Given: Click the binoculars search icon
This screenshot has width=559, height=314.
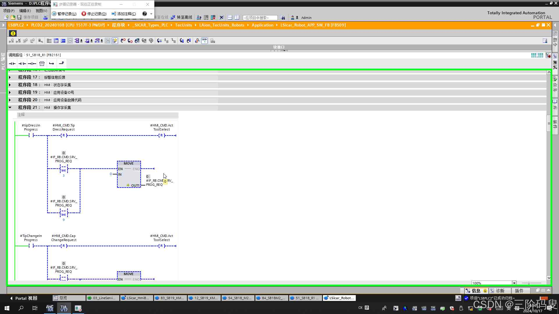Looking at the screenshot, I should 283,18.
